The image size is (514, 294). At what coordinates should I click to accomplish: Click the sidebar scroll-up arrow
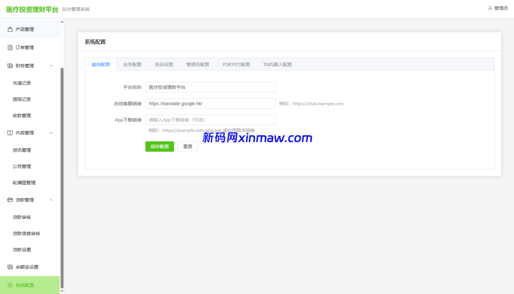pos(62,22)
